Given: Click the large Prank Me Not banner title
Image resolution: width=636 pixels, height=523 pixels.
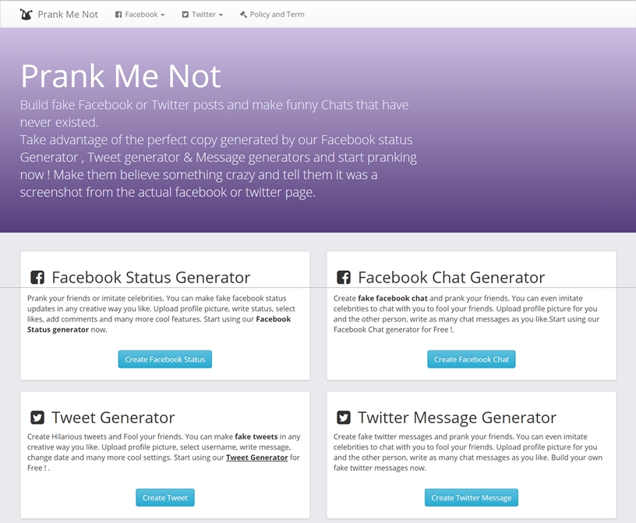Looking at the screenshot, I should pos(121,76).
